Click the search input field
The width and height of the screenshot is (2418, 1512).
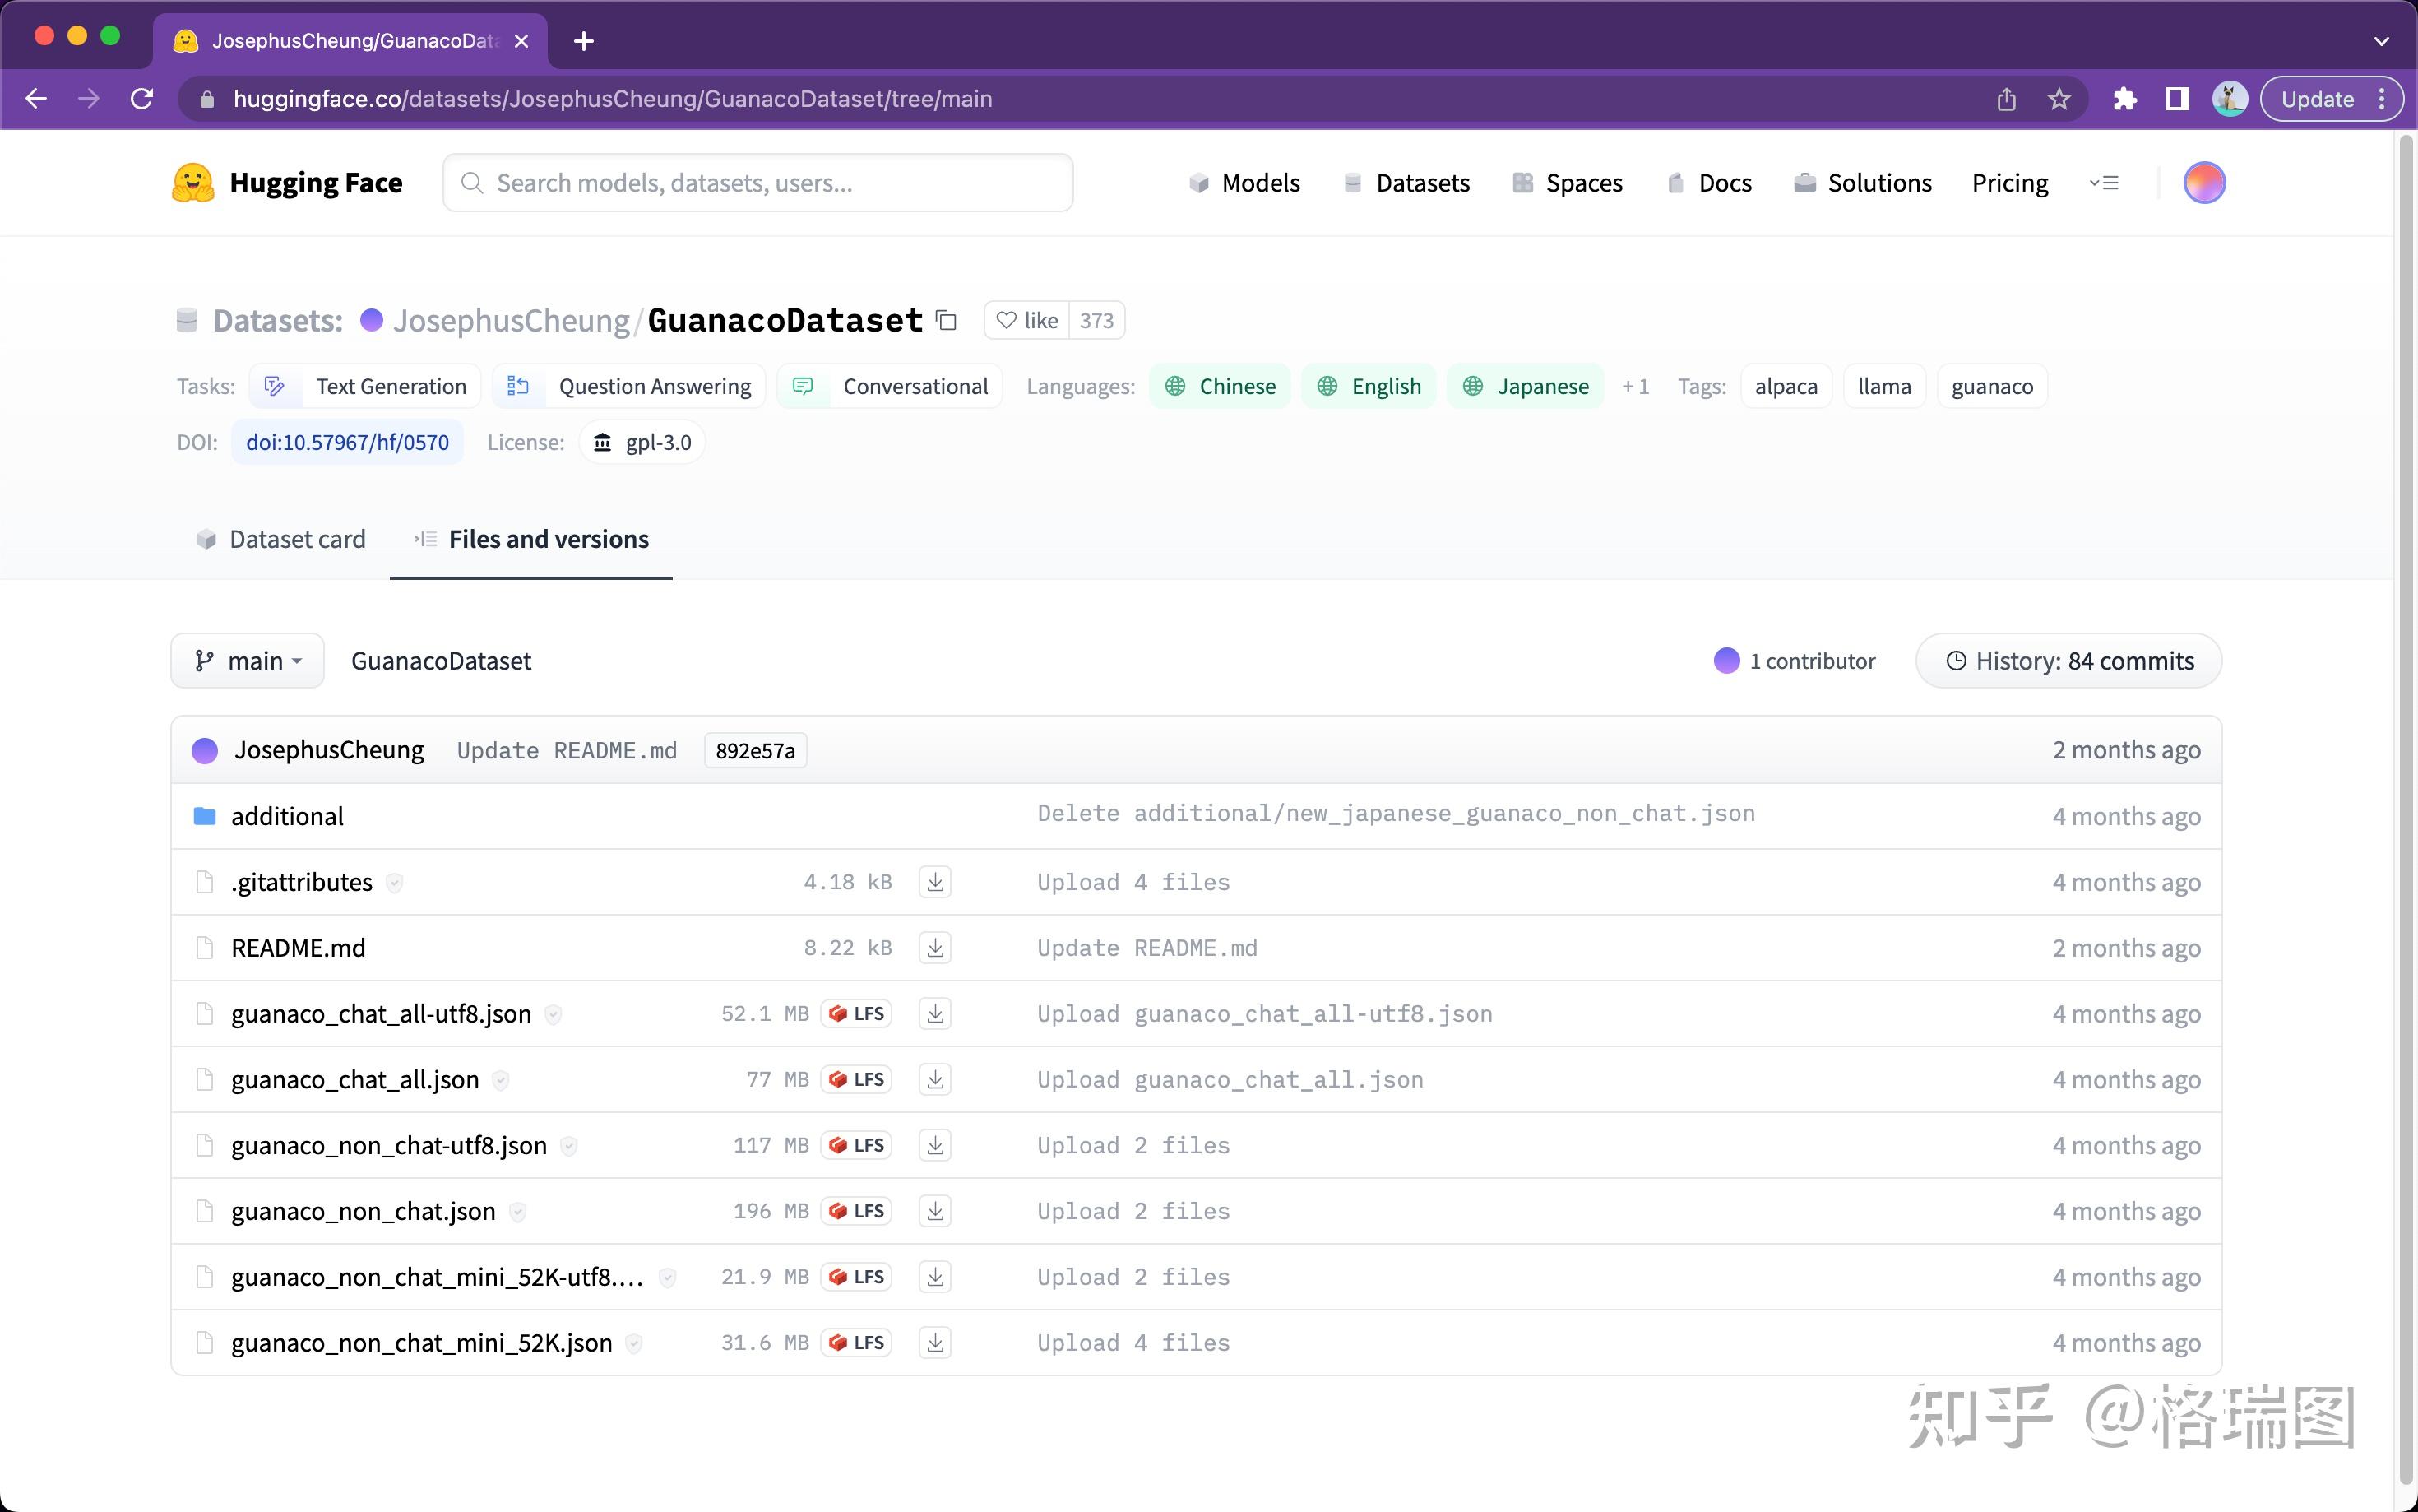757,181
